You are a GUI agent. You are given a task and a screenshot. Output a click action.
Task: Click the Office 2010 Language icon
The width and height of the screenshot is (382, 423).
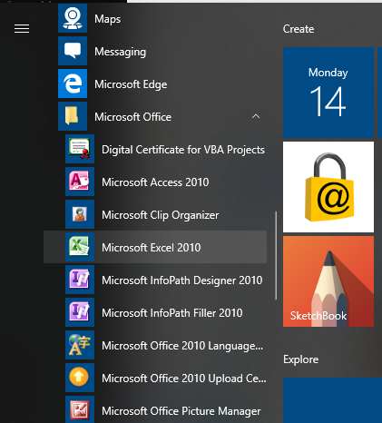click(80, 345)
